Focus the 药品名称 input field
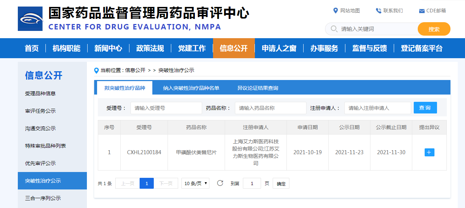The image size is (465, 208). pos(270,108)
